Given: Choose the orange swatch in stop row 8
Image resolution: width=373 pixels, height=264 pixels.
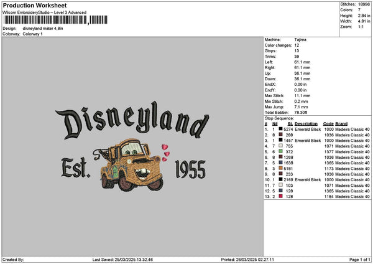Looking at the screenshot, I should click(281, 168).
